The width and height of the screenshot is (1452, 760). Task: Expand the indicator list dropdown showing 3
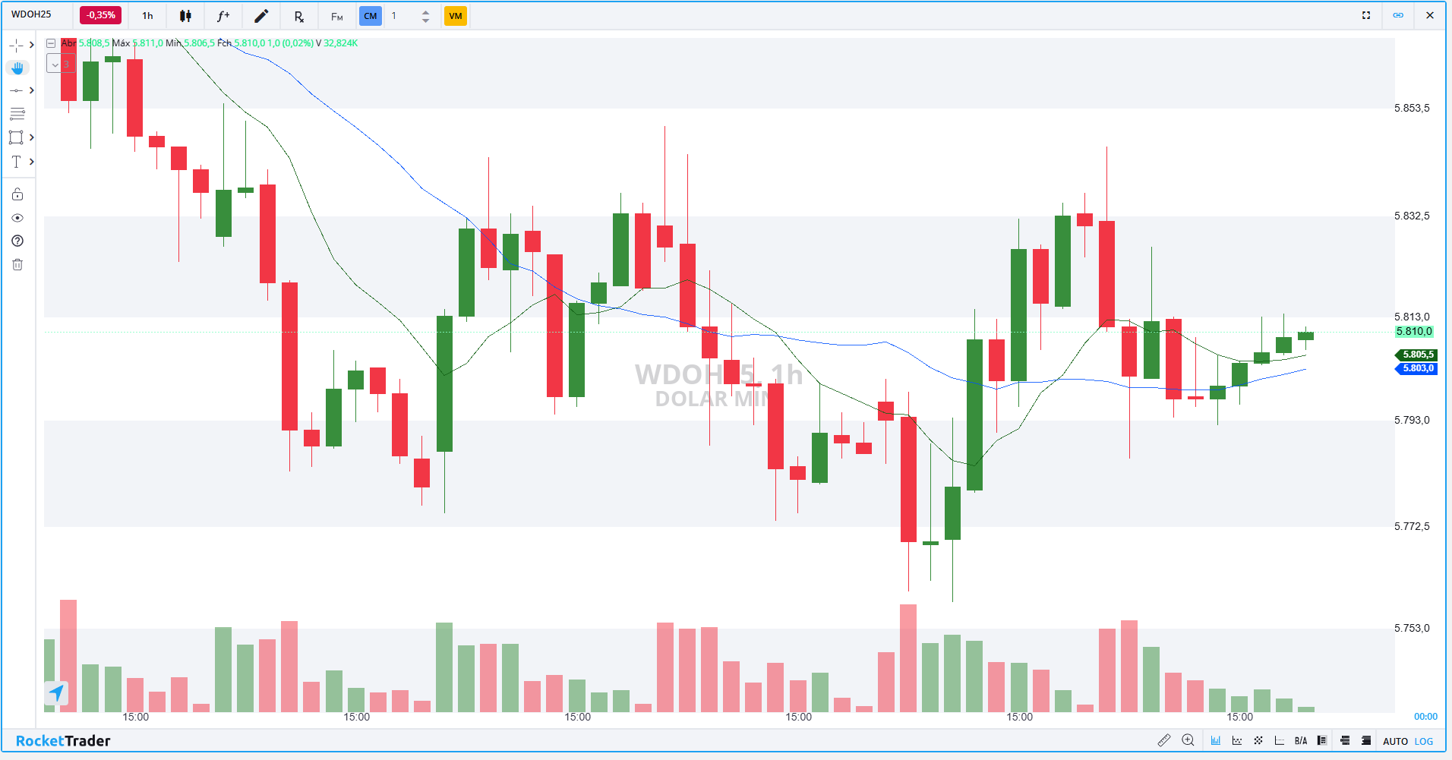[x=55, y=65]
